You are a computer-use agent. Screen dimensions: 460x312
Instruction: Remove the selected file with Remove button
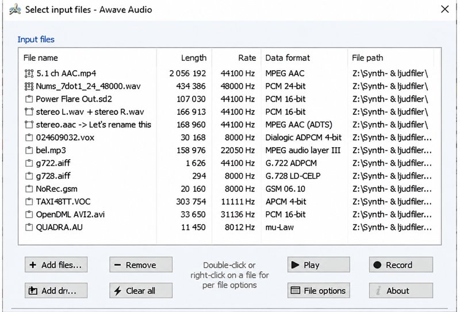(141, 265)
